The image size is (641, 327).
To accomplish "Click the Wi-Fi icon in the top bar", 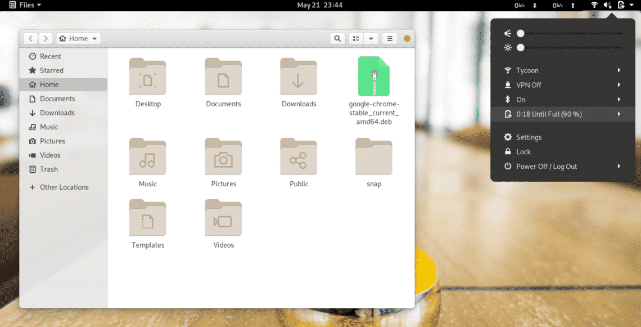I will pyautogui.click(x=594, y=5).
